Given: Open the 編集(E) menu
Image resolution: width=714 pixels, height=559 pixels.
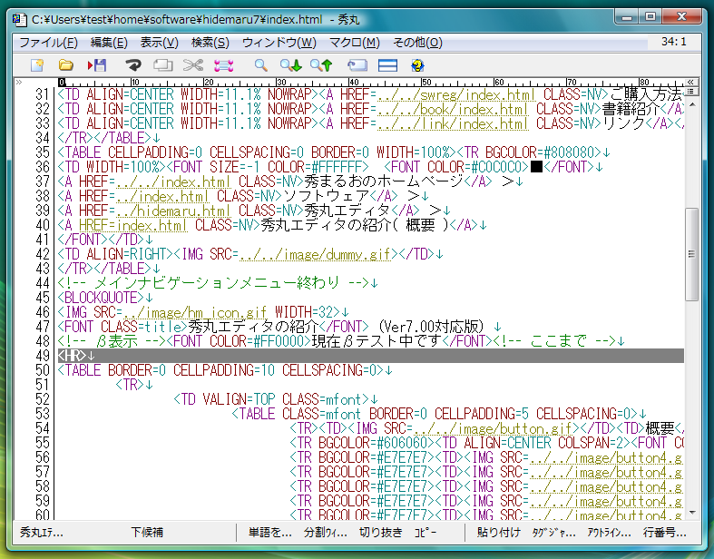Looking at the screenshot, I should (x=109, y=43).
